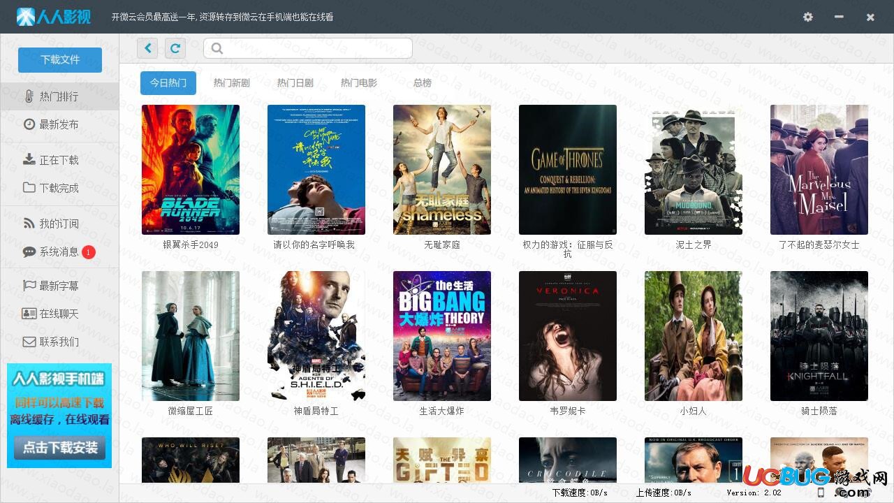The width and height of the screenshot is (894, 503).
Task: Click the contact card icon beside 在线聊天
Action: tap(29, 314)
